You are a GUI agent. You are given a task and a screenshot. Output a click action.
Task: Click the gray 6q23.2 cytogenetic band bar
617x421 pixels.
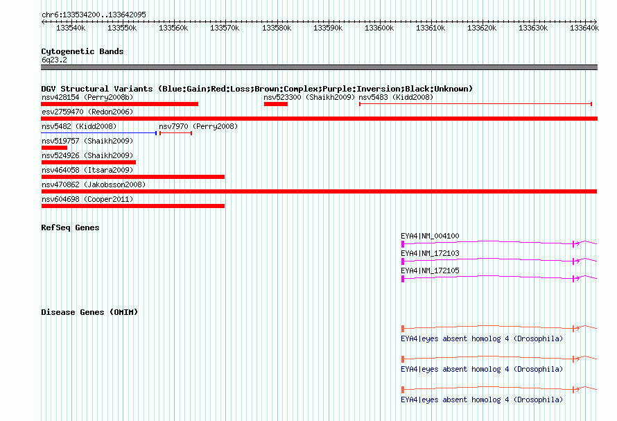319,67
